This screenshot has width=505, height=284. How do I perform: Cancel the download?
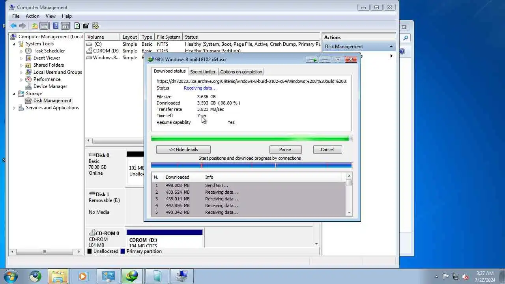(x=327, y=149)
